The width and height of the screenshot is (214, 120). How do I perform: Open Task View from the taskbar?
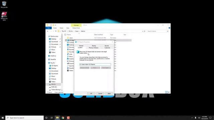click(52, 118)
